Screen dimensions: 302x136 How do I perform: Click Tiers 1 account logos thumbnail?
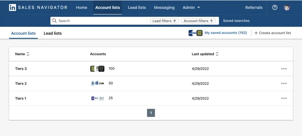pos(97,98)
